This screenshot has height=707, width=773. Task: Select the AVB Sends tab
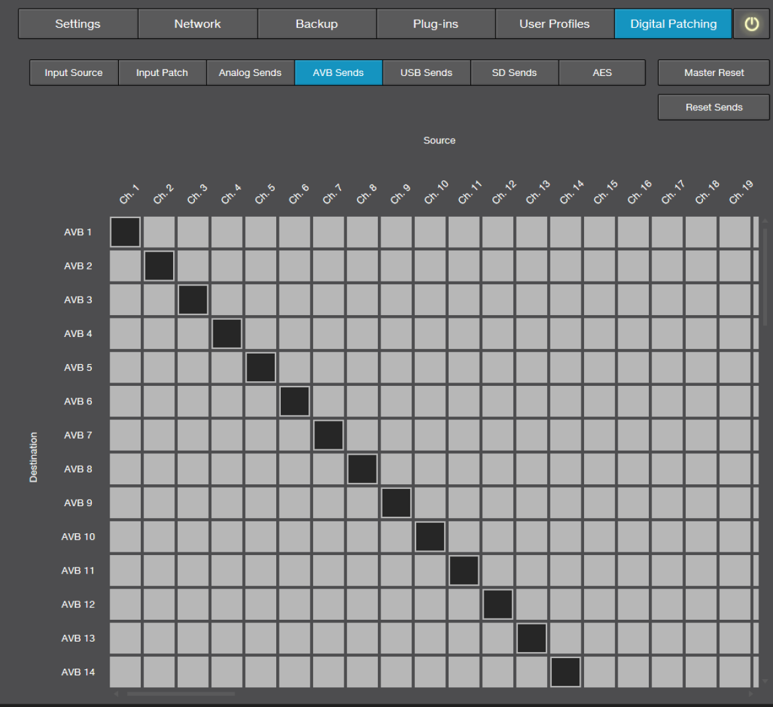pyautogui.click(x=338, y=73)
